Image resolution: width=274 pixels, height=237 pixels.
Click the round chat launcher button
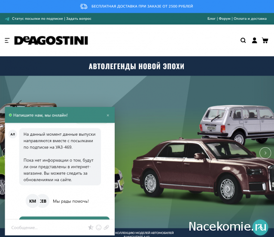(x=260, y=228)
